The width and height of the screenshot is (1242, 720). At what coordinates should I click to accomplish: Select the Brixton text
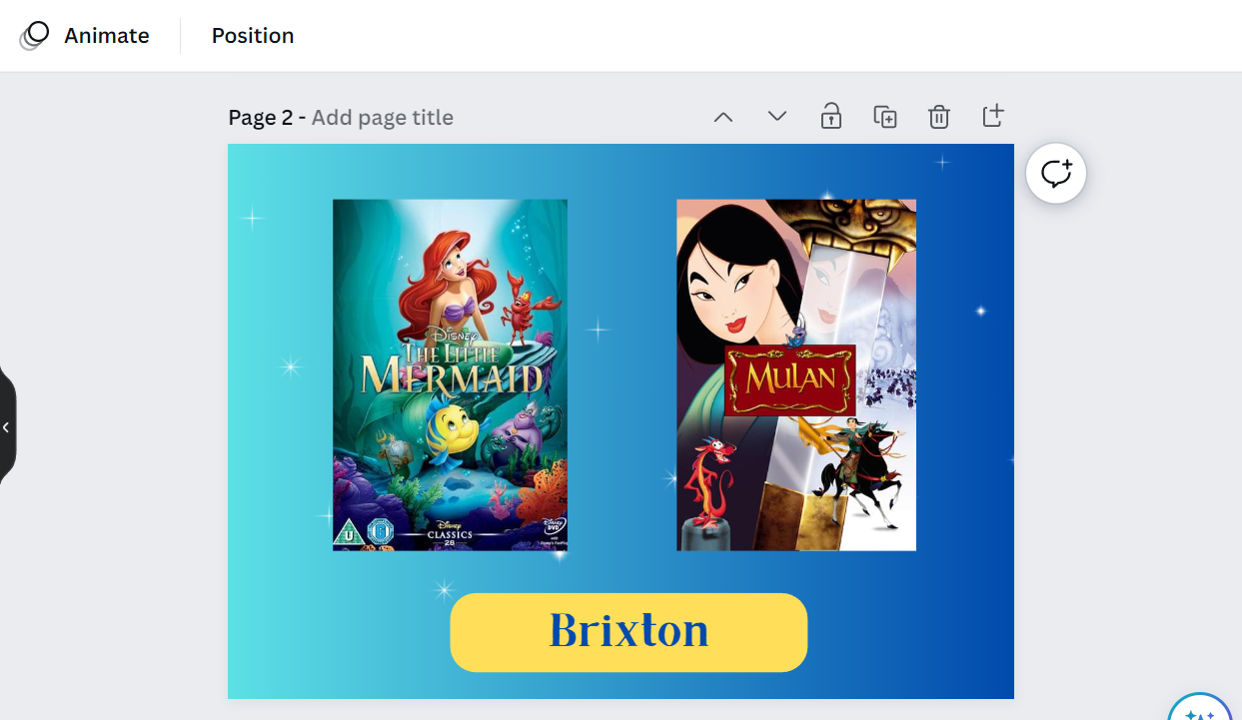click(628, 631)
